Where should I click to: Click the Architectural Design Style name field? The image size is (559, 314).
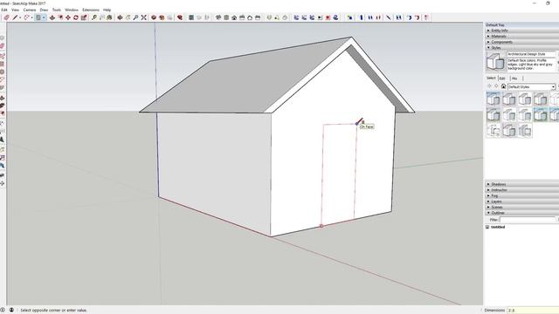[x=531, y=54]
